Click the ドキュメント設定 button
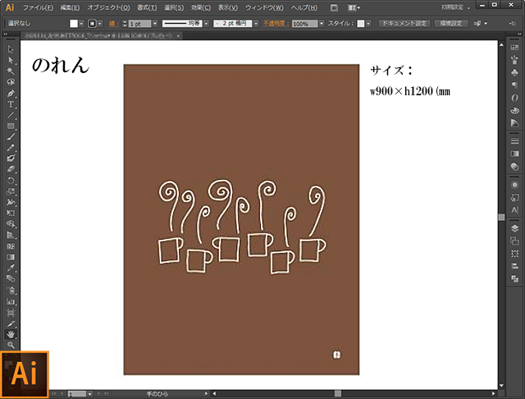525x399 pixels. click(x=404, y=24)
